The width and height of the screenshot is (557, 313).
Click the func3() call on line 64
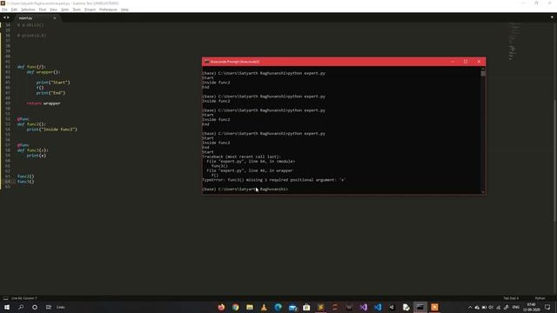click(x=25, y=182)
